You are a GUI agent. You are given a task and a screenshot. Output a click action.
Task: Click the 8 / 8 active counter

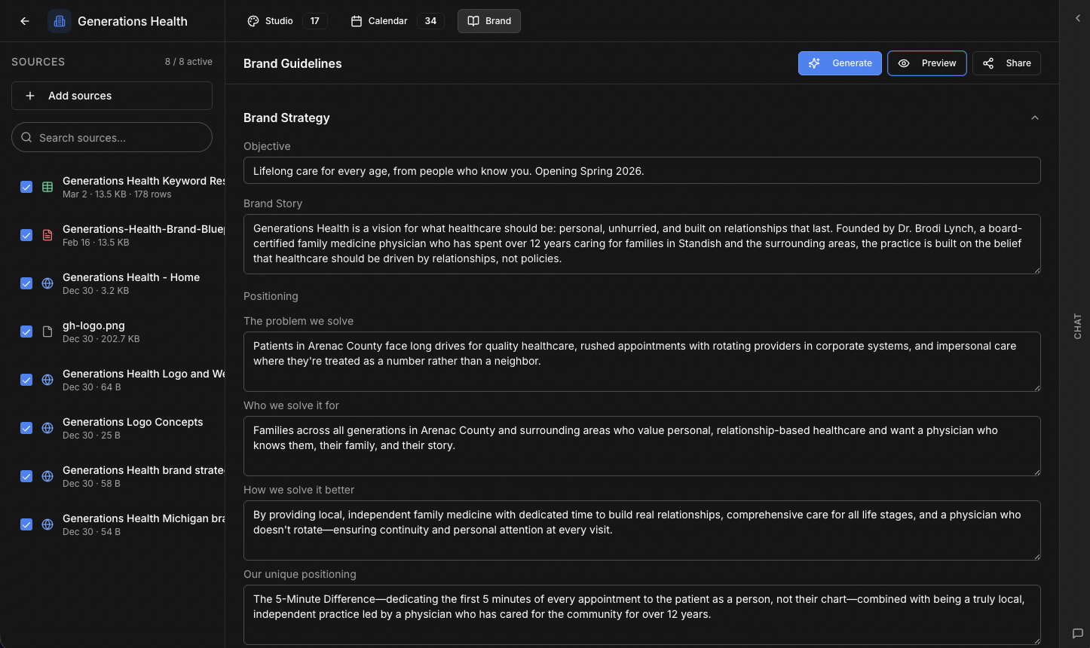(188, 62)
